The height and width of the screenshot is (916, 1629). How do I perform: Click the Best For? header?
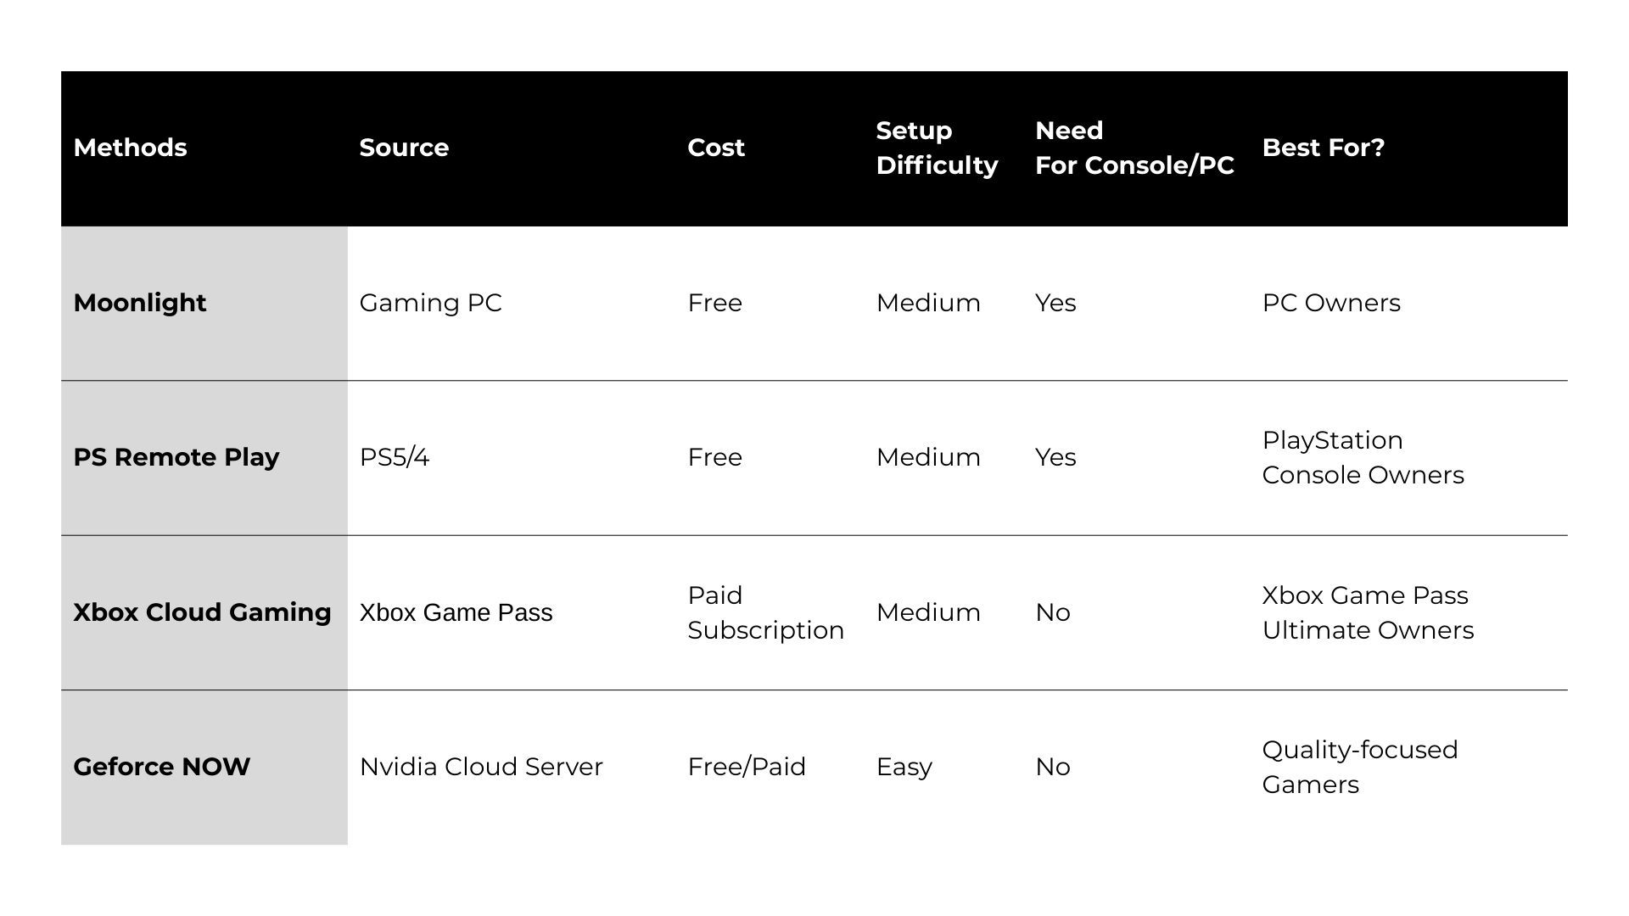tap(1323, 148)
